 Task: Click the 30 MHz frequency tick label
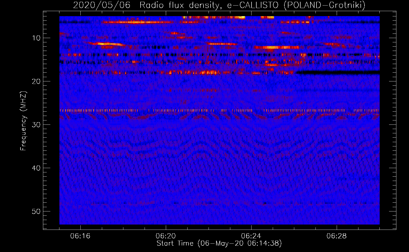tap(36, 125)
